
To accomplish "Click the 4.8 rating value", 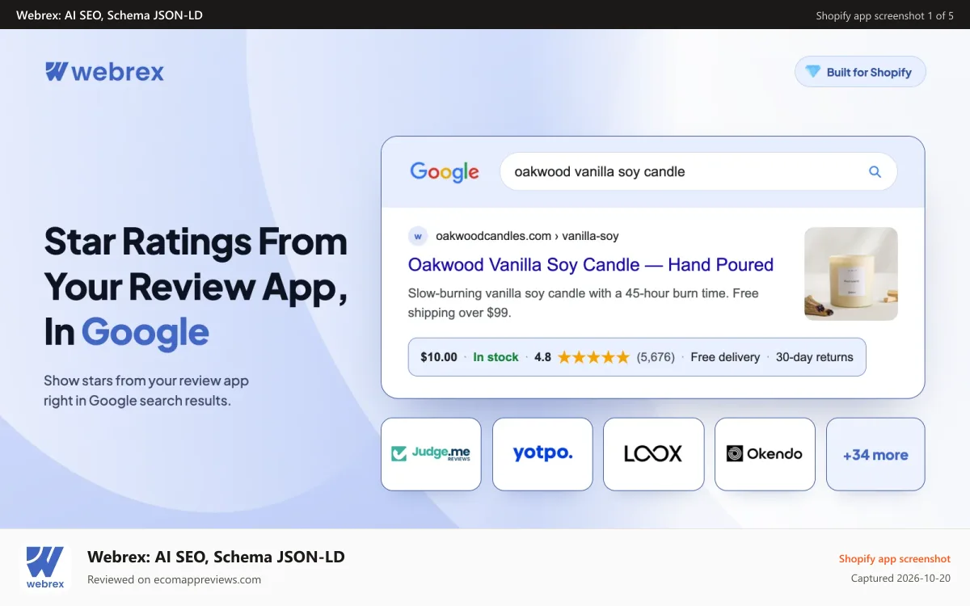I will click(x=542, y=357).
